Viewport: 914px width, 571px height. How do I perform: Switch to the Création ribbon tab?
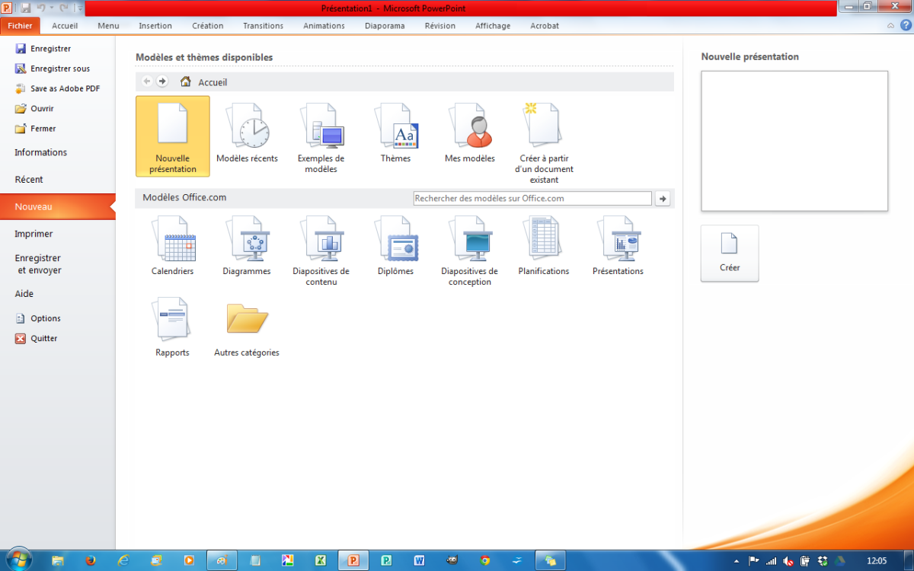(208, 25)
